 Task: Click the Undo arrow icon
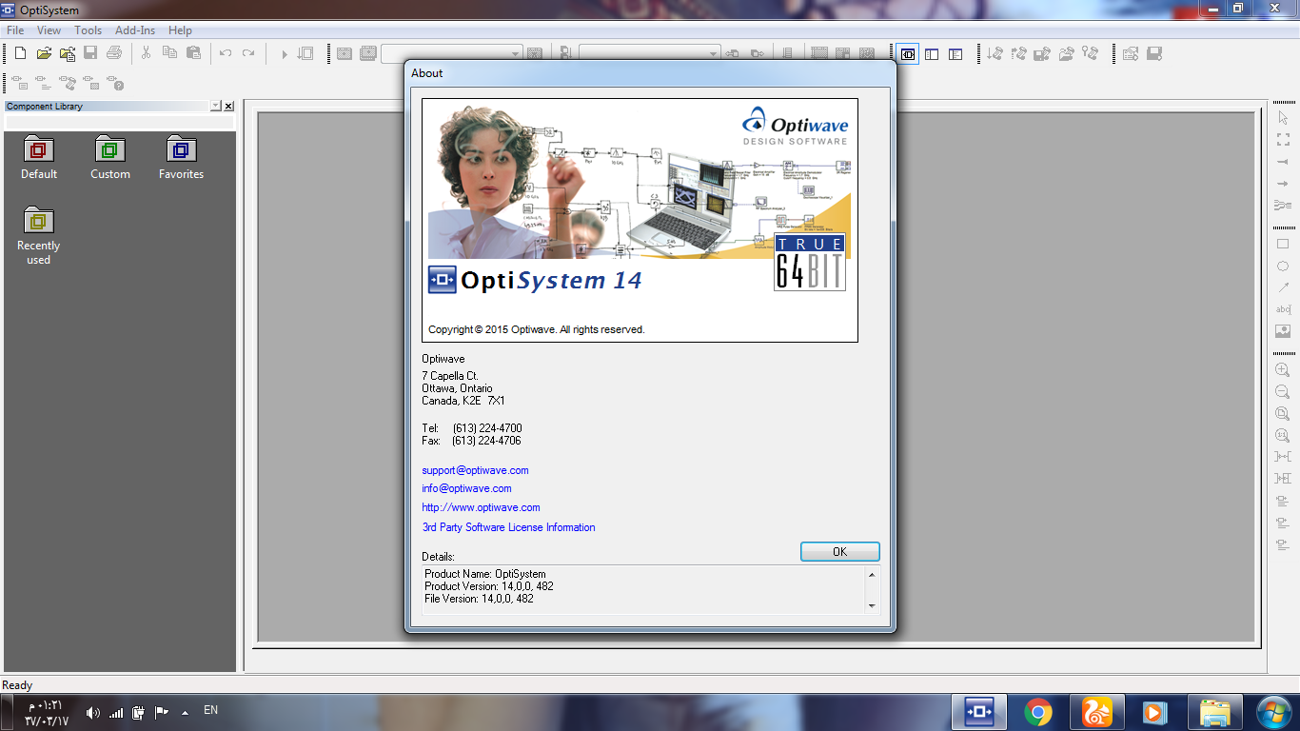click(226, 53)
